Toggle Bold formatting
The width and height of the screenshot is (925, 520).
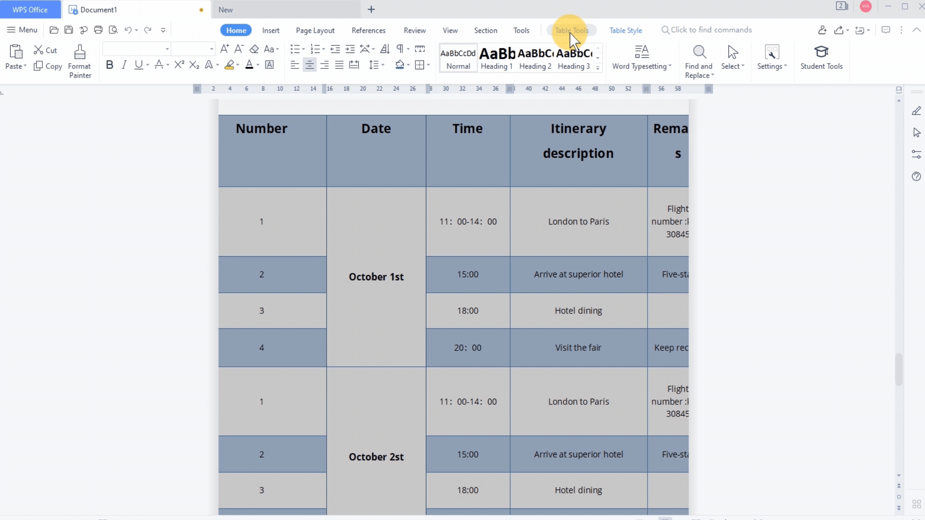pyautogui.click(x=109, y=65)
